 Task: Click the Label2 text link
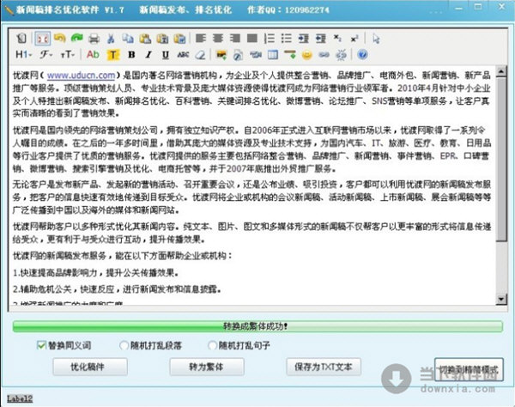click(20, 398)
